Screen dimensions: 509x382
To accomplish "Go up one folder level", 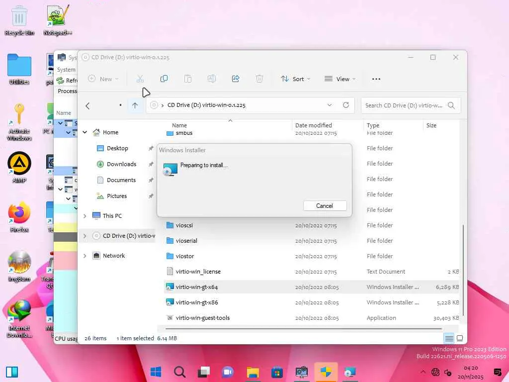I will [x=135, y=105].
